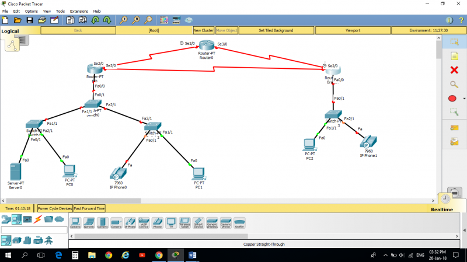Screen dimensions: 467x262
Task: Pick the TV device from palette
Action: [171, 223]
